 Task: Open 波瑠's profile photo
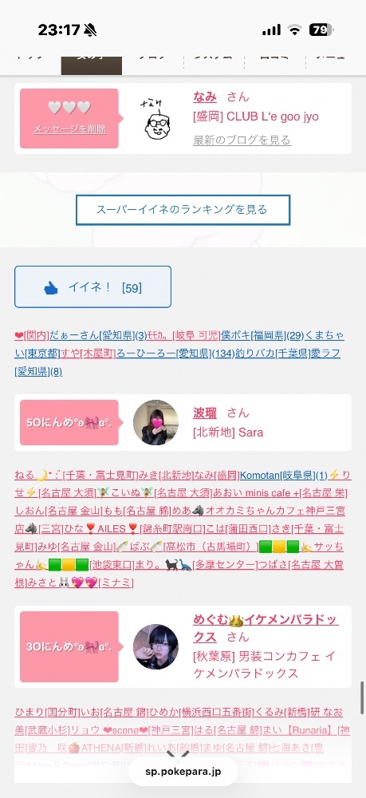click(155, 422)
